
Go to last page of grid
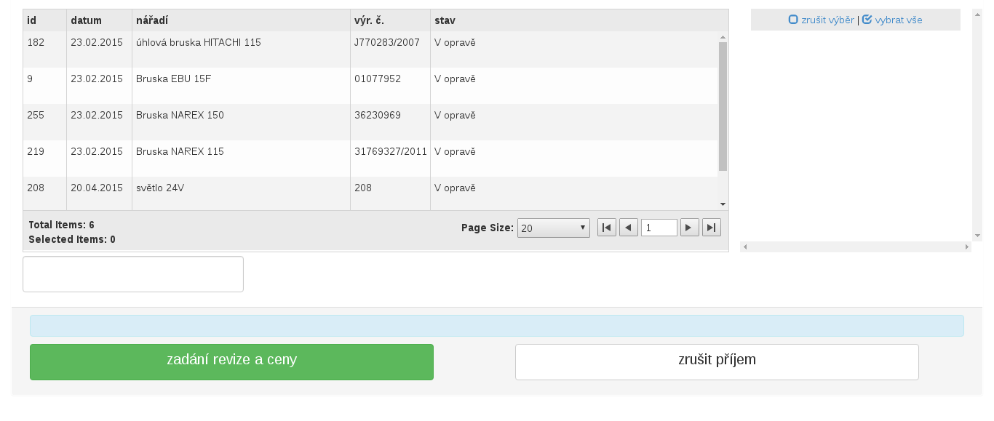click(x=711, y=228)
